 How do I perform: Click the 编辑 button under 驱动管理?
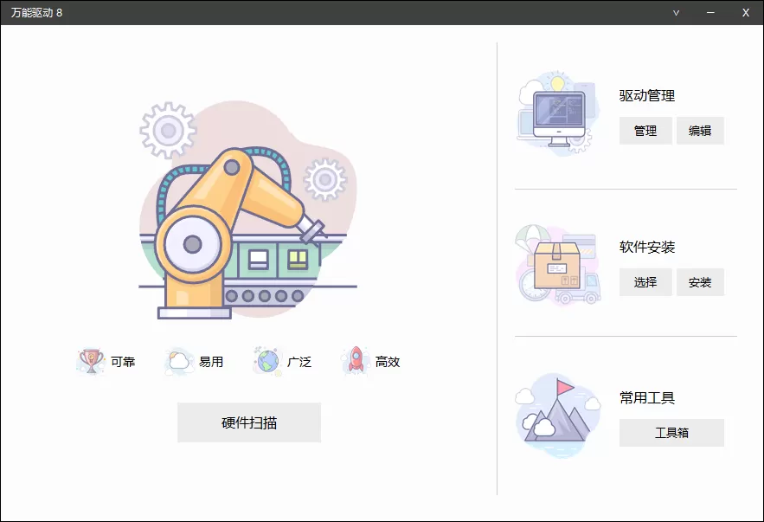click(x=701, y=131)
